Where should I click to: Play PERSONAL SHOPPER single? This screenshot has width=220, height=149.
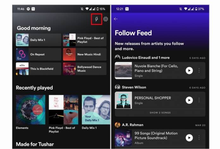coord(189,100)
